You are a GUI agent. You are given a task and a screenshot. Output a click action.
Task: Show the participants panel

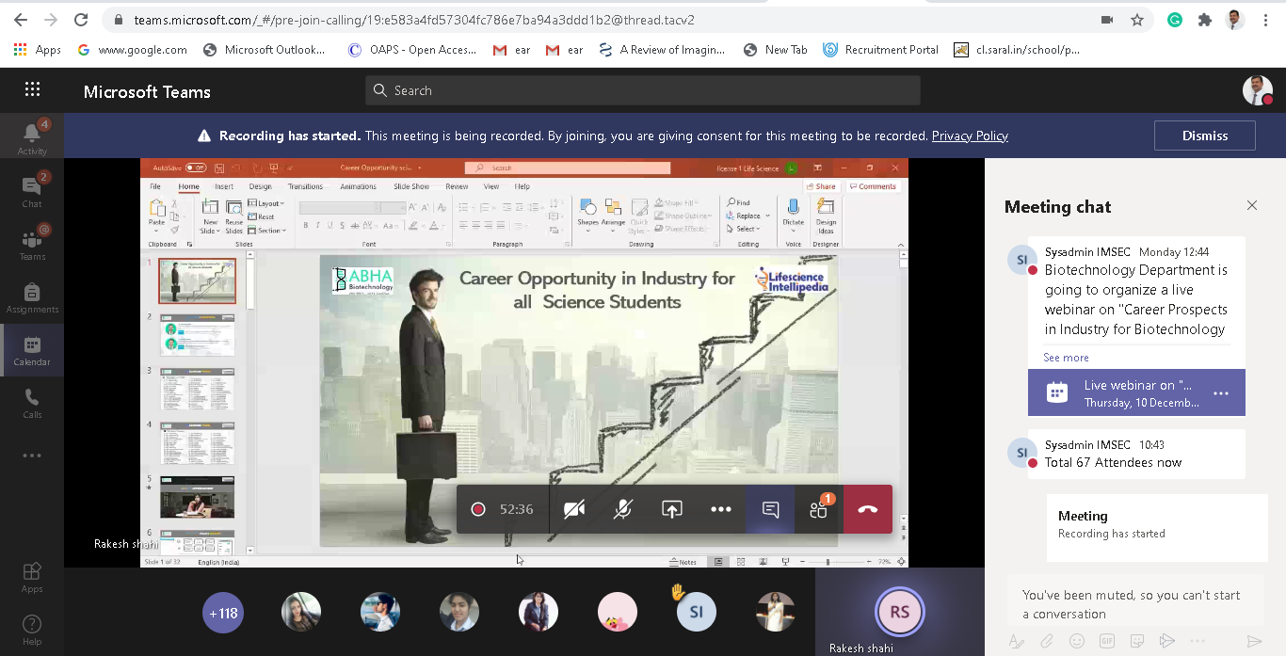(x=818, y=509)
